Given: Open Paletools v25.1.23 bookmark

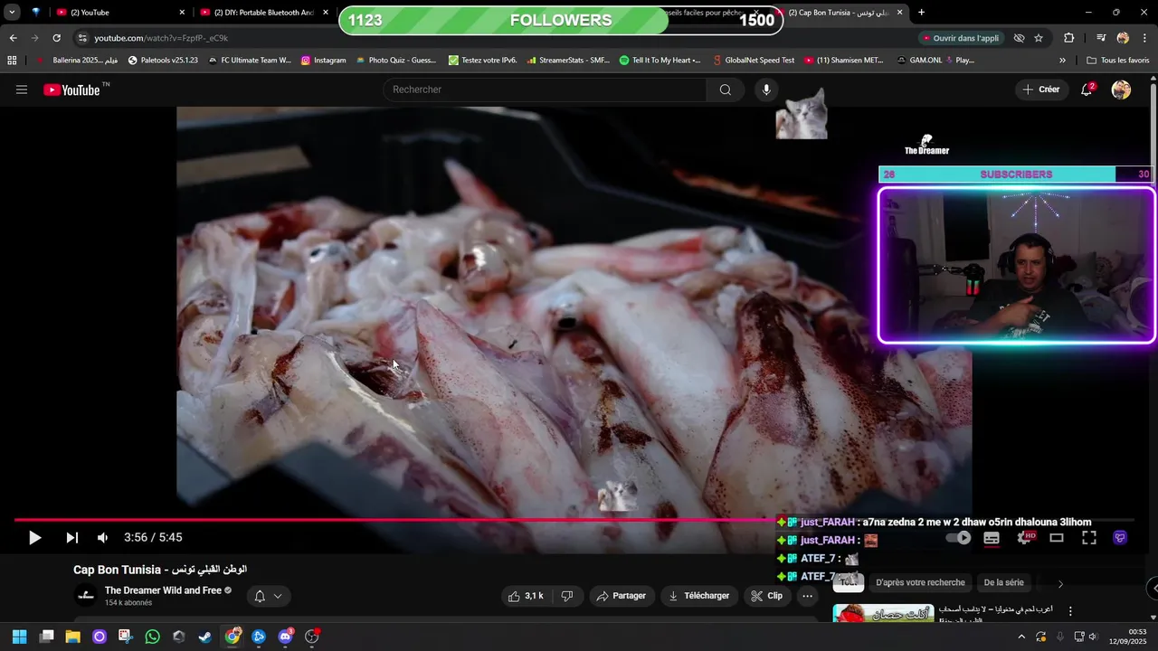Looking at the screenshot, I should (x=163, y=61).
